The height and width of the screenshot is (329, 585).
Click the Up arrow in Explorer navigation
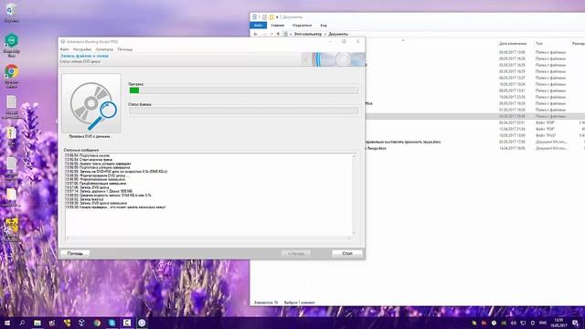point(278,34)
